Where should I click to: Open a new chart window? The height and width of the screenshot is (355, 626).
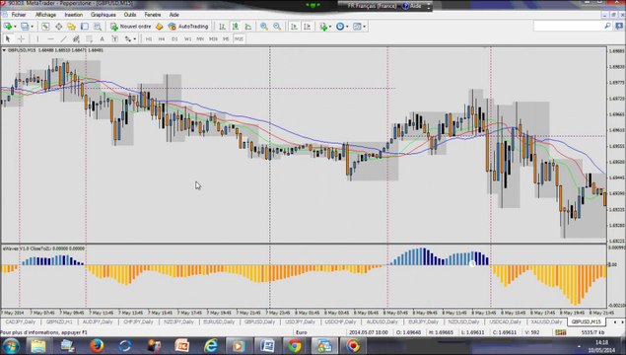pos(8,27)
